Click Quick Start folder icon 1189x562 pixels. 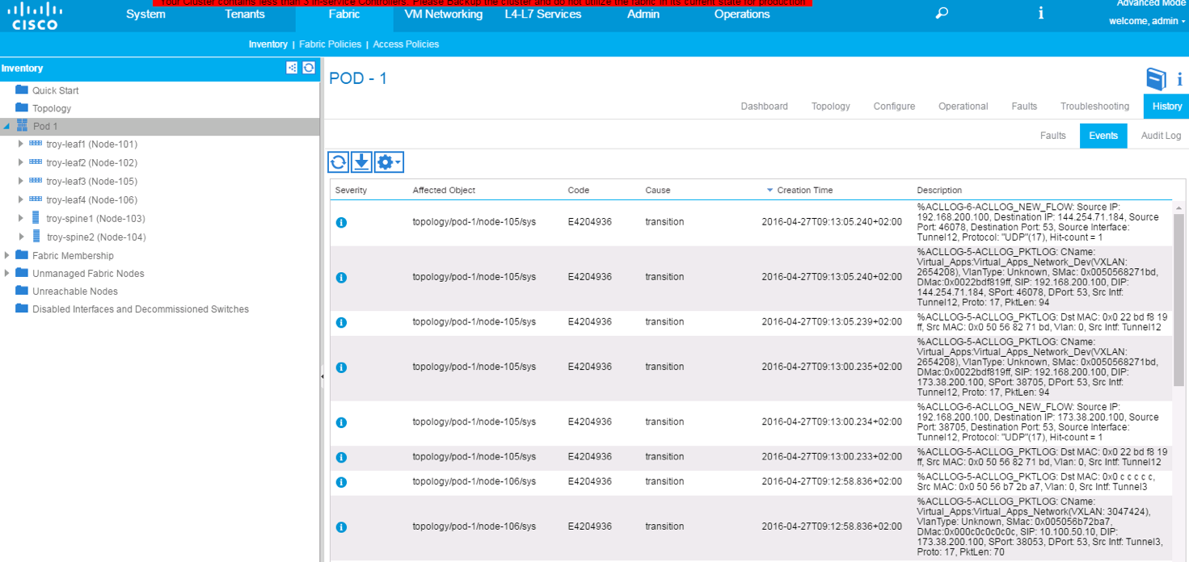point(22,90)
